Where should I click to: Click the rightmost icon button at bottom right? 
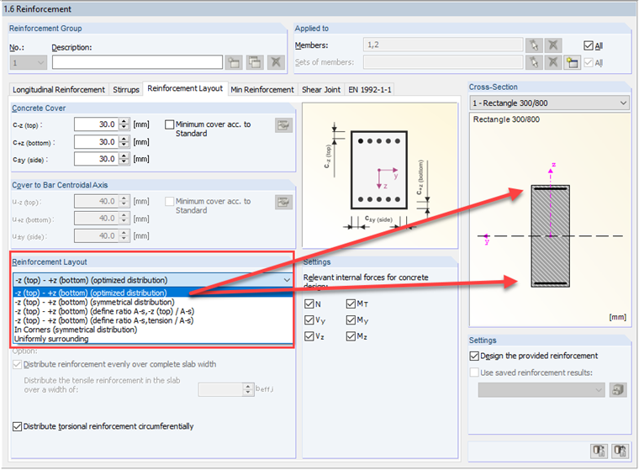pos(620,451)
